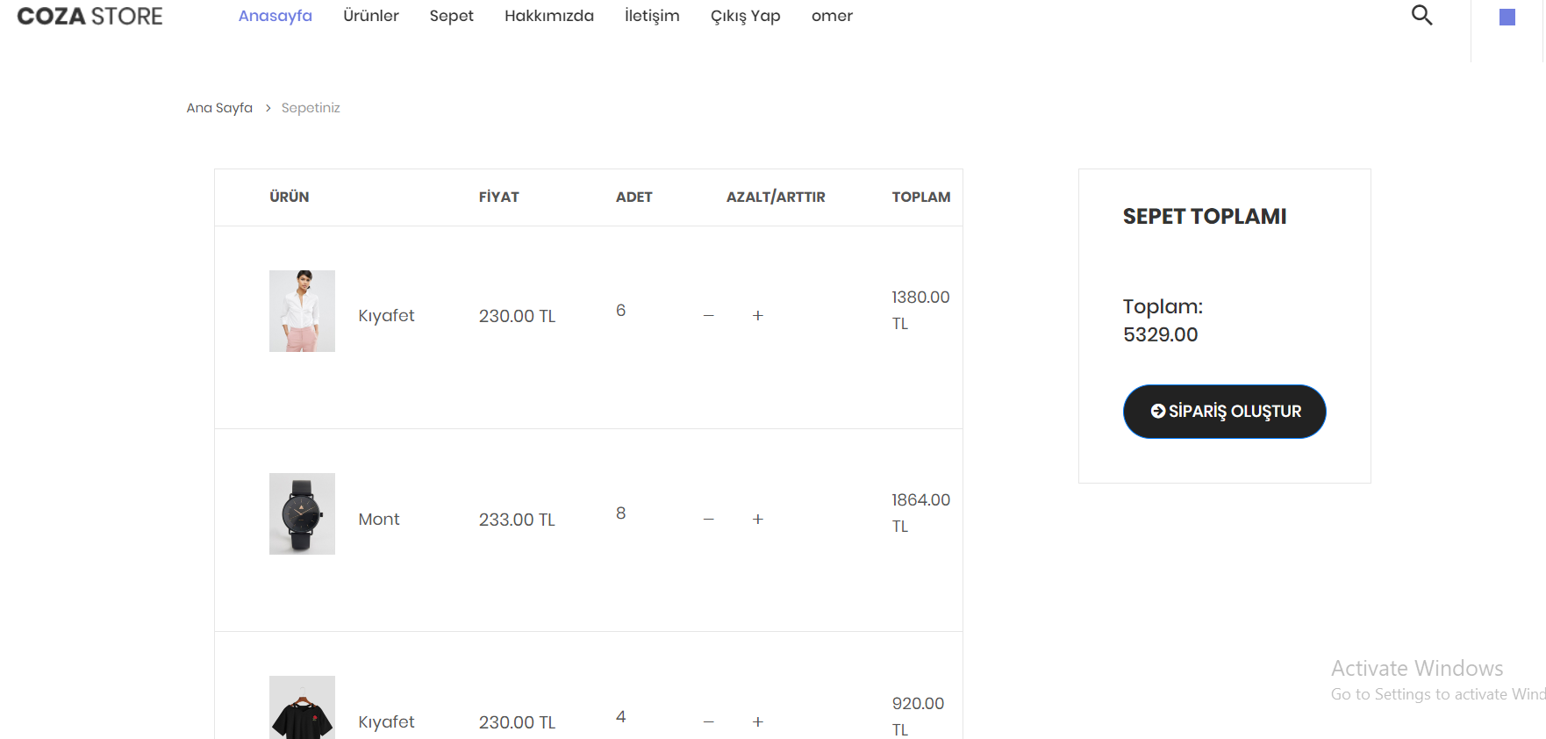Decrease the Mont quantity with minus
Screen dimensions: 1546x739
point(708,519)
